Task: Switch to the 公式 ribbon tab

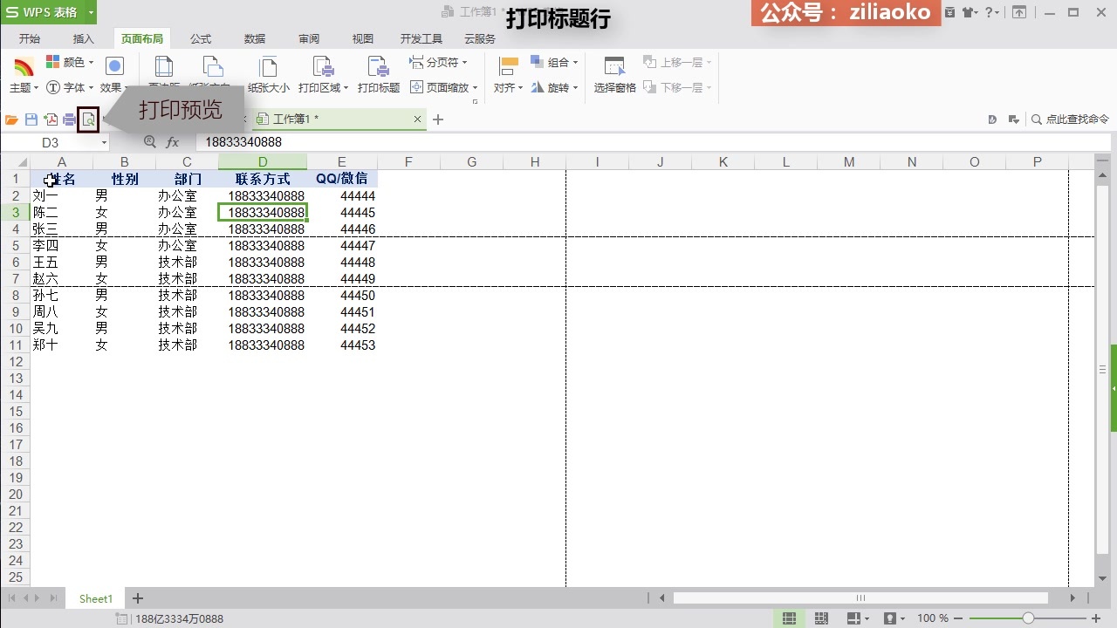Action: (201, 39)
